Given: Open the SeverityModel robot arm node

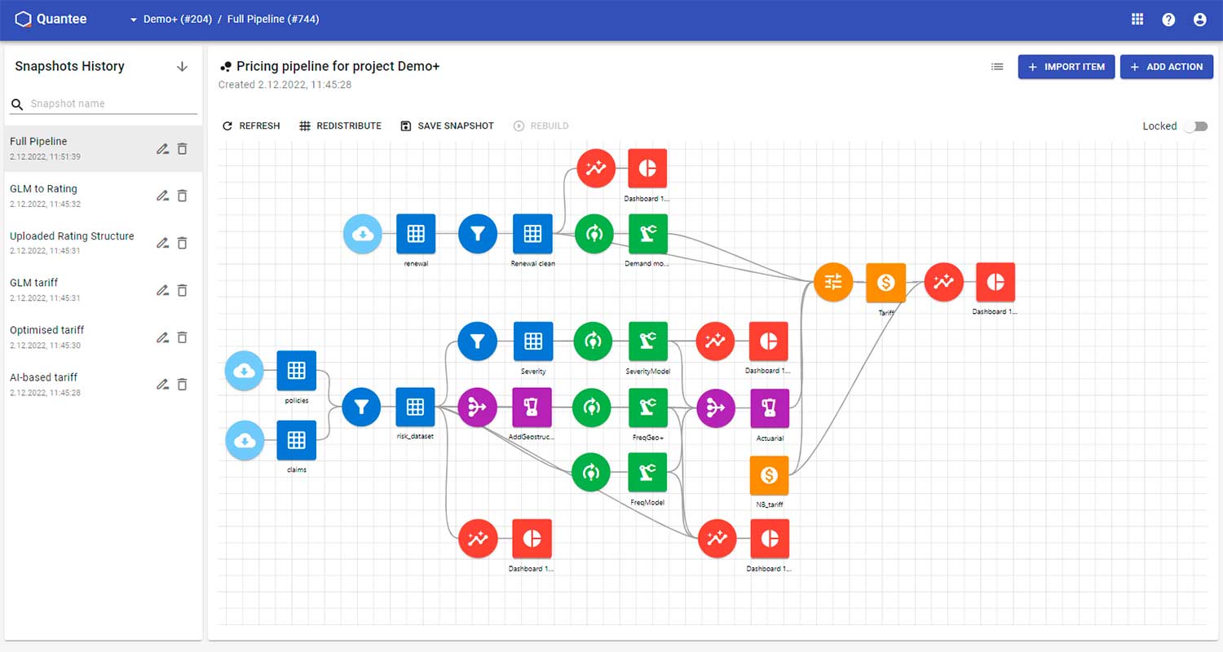Looking at the screenshot, I should 648,341.
